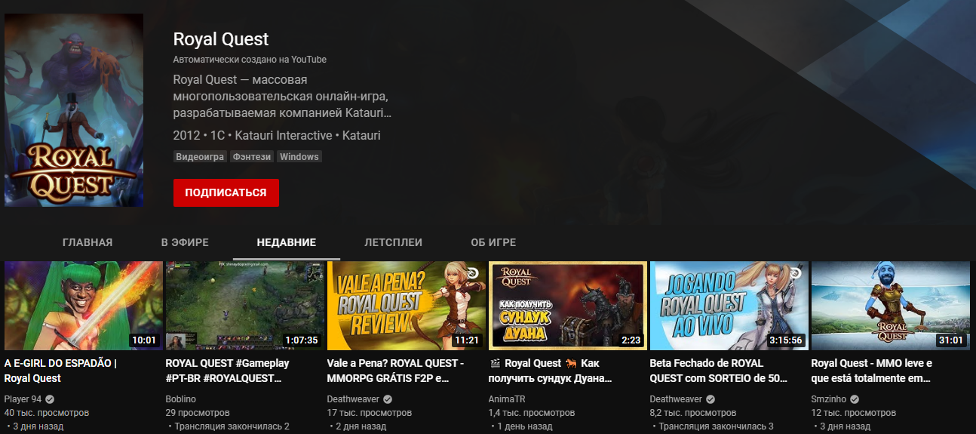Click the Видеоигра tag chip
The width and height of the screenshot is (976, 434).
200,157
